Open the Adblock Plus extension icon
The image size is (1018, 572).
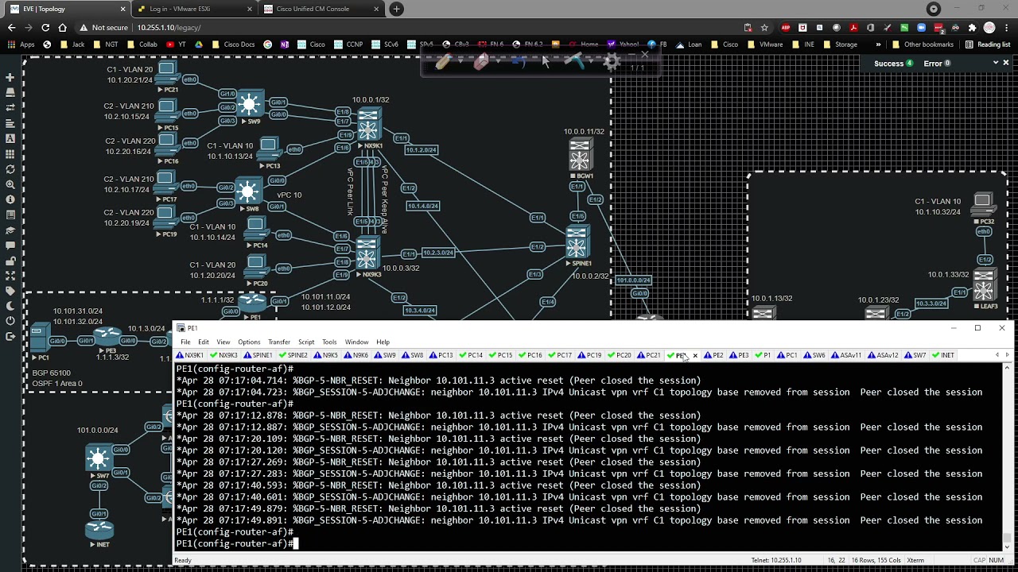tap(786, 27)
